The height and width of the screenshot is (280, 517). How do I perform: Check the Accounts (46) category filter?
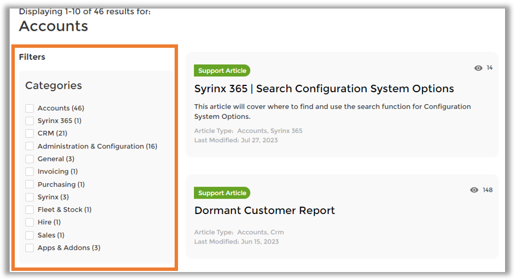[x=30, y=108]
